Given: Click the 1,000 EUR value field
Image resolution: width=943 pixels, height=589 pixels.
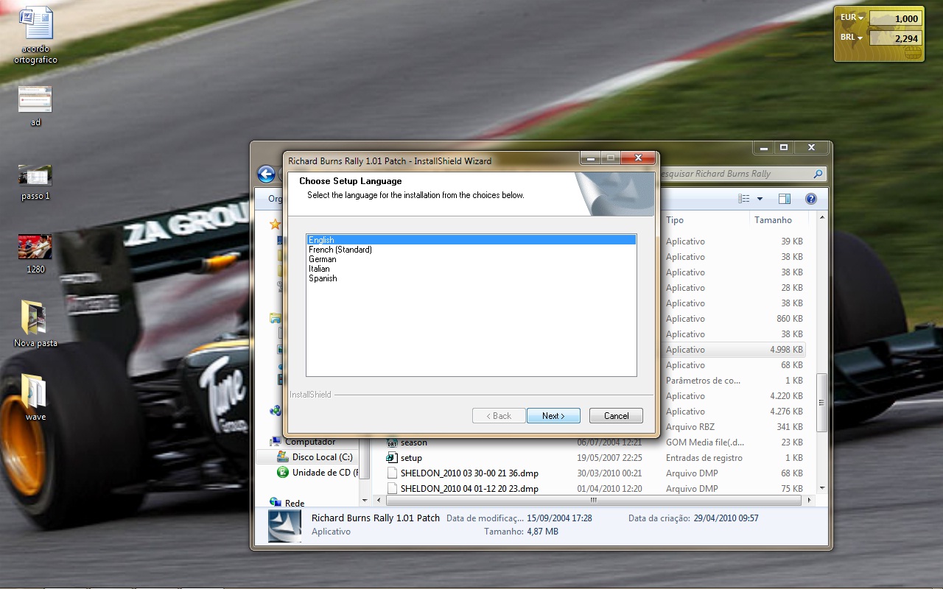Looking at the screenshot, I should (x=895, y=18).
